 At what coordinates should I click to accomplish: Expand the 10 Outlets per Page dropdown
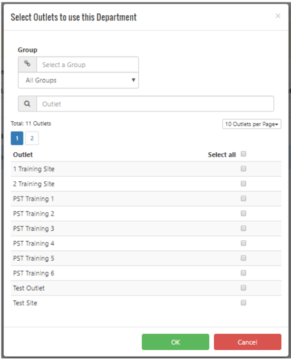click(x=252, y=124)
